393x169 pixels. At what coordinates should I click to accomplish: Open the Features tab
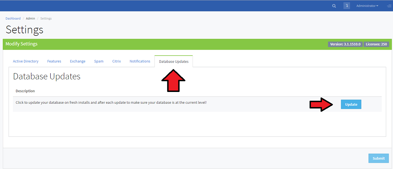tap(54, 61)
